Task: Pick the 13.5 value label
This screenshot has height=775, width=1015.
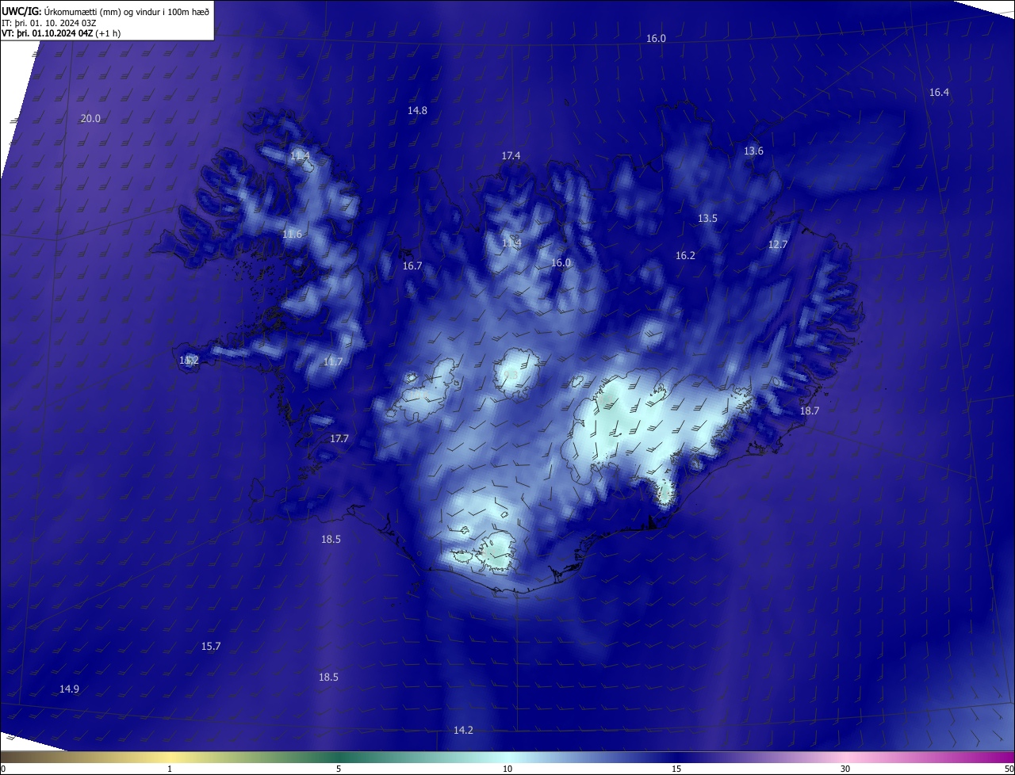Action: click(x=707, y=219)
